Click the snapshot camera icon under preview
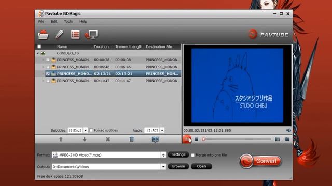 pyautogui.click(x=278, y=139)
